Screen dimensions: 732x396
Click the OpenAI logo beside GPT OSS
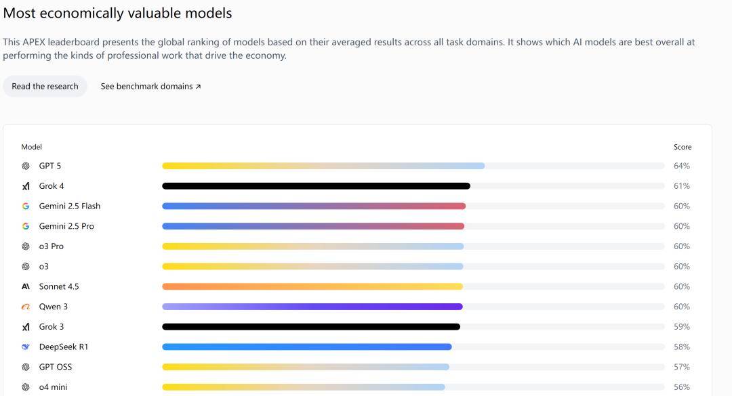click(x=26, y=367)
